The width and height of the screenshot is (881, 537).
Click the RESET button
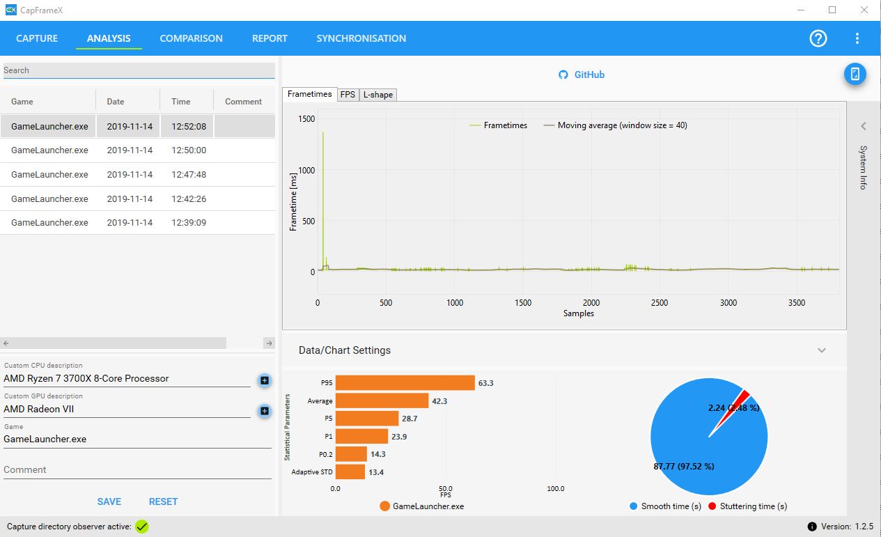point(163,501)
